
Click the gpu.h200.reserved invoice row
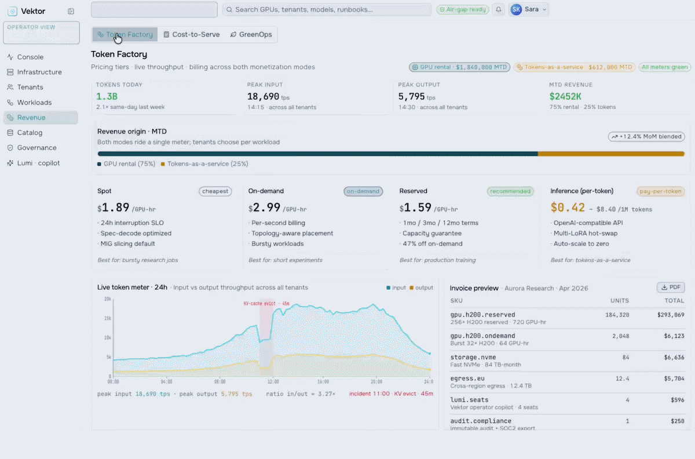click(567, 318)
